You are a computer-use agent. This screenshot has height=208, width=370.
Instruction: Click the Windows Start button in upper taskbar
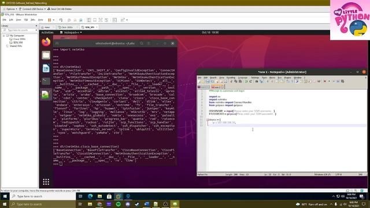[5, 196]
